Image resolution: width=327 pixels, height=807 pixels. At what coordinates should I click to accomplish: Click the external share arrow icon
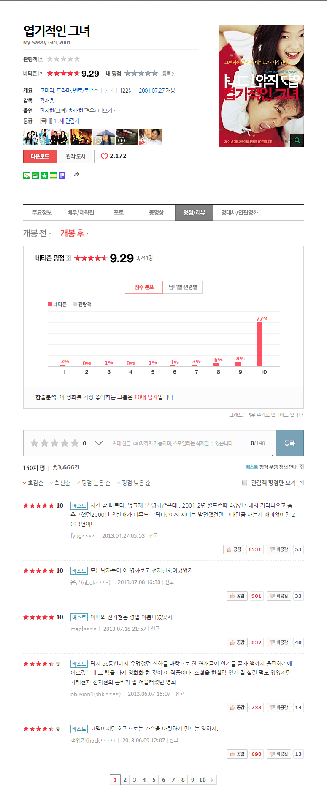[76, 176]
